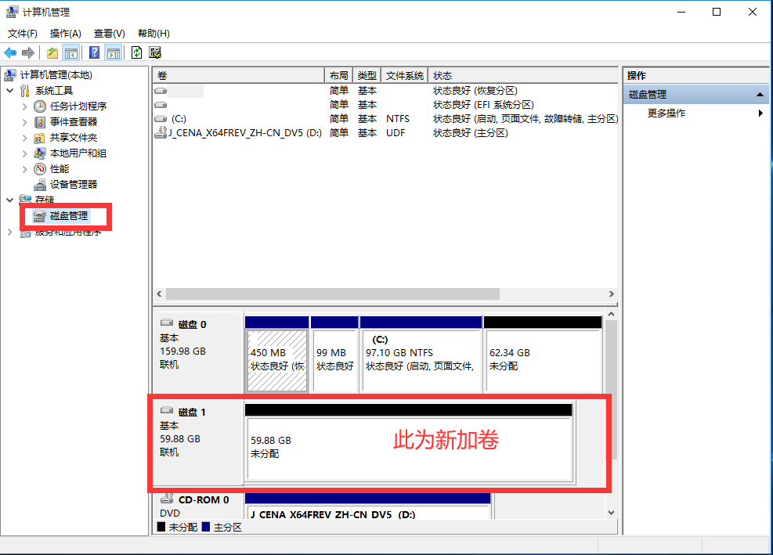This screenshot has height=555, width=773.
Task: Expand 任务计划程序 node
Action: (x=24, y=106)
